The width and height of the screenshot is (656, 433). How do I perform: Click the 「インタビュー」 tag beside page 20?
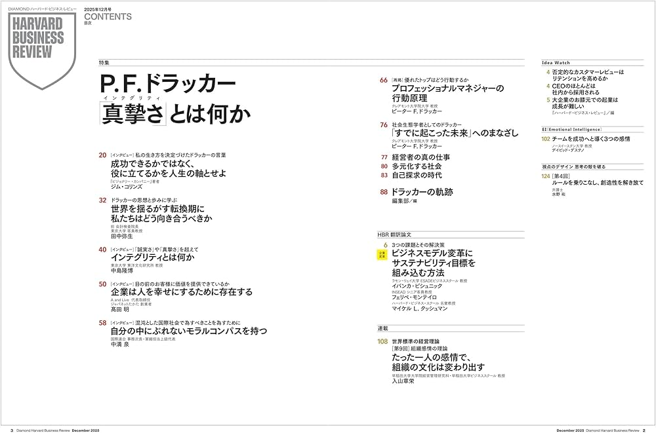click(x=123, y=154)
